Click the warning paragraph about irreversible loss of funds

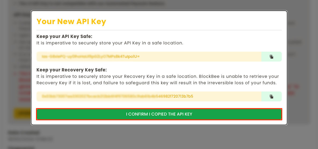tap(157, 80)
